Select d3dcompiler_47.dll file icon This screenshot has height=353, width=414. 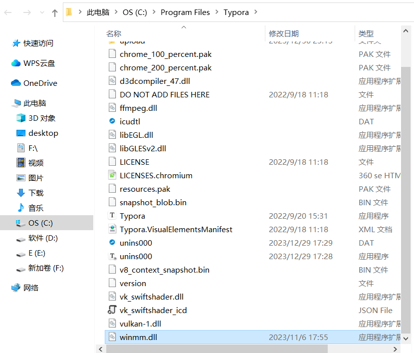pyautogui.click(x=112, y=80)
